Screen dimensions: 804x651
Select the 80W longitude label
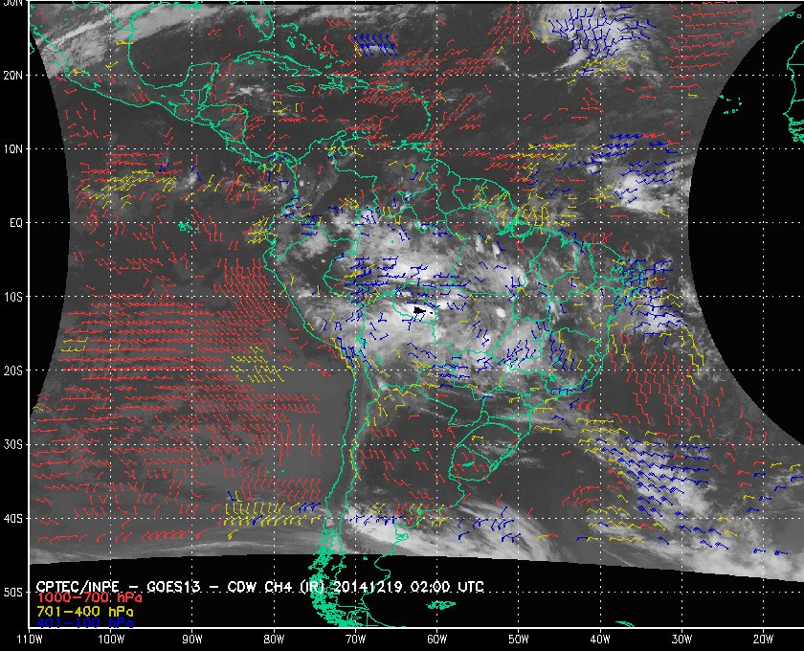click(274, 640)
